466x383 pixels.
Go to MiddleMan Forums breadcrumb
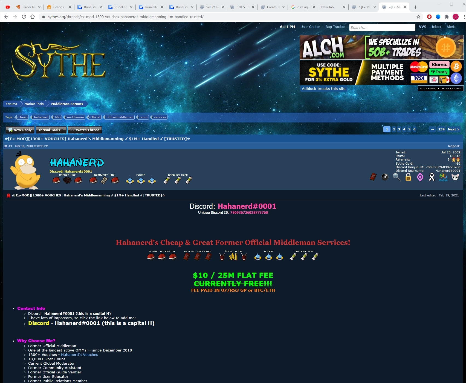point(67,104)
